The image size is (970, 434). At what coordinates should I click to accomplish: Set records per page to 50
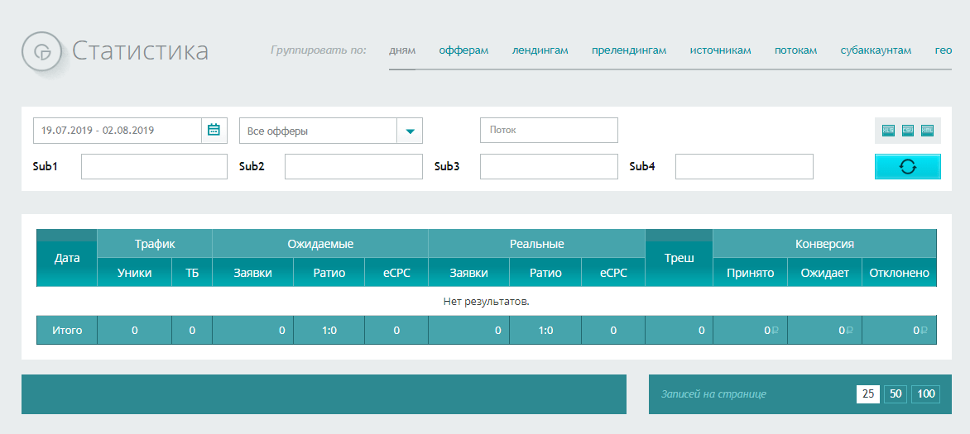pyautogui.click(x=895, y=394)
